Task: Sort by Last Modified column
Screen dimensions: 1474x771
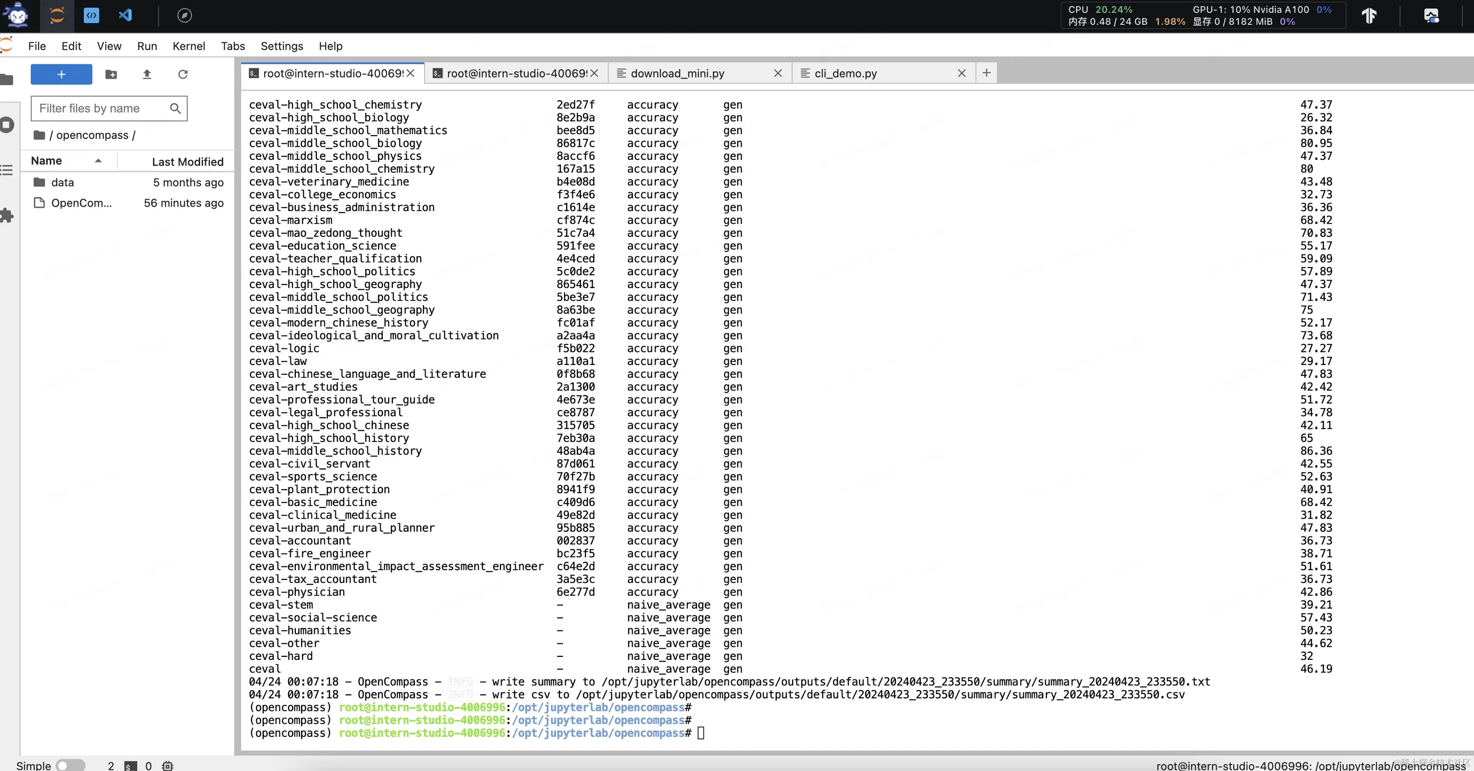Action: click(x=187, y=162)
